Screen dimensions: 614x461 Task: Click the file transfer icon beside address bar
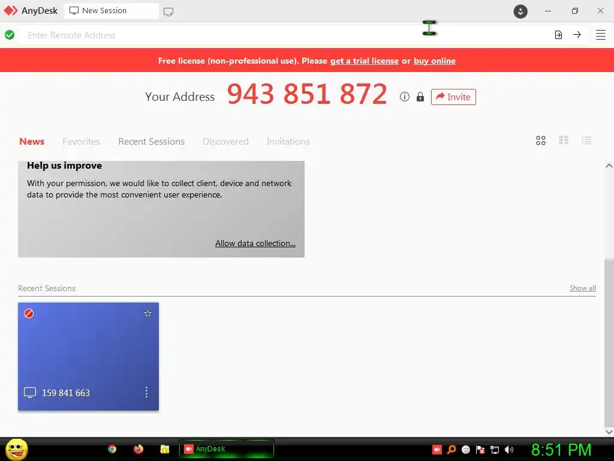[x=558, y=35]
